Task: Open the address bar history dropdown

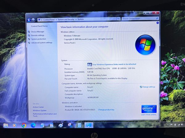Action: pyautogui.click(x=115, y=19)
